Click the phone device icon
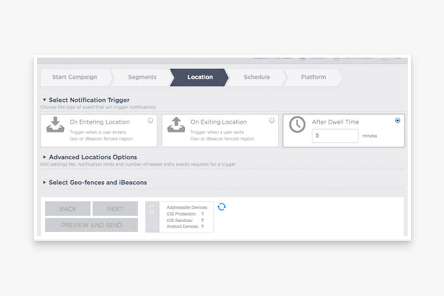The image size is (444, 296). coord(152,209)
